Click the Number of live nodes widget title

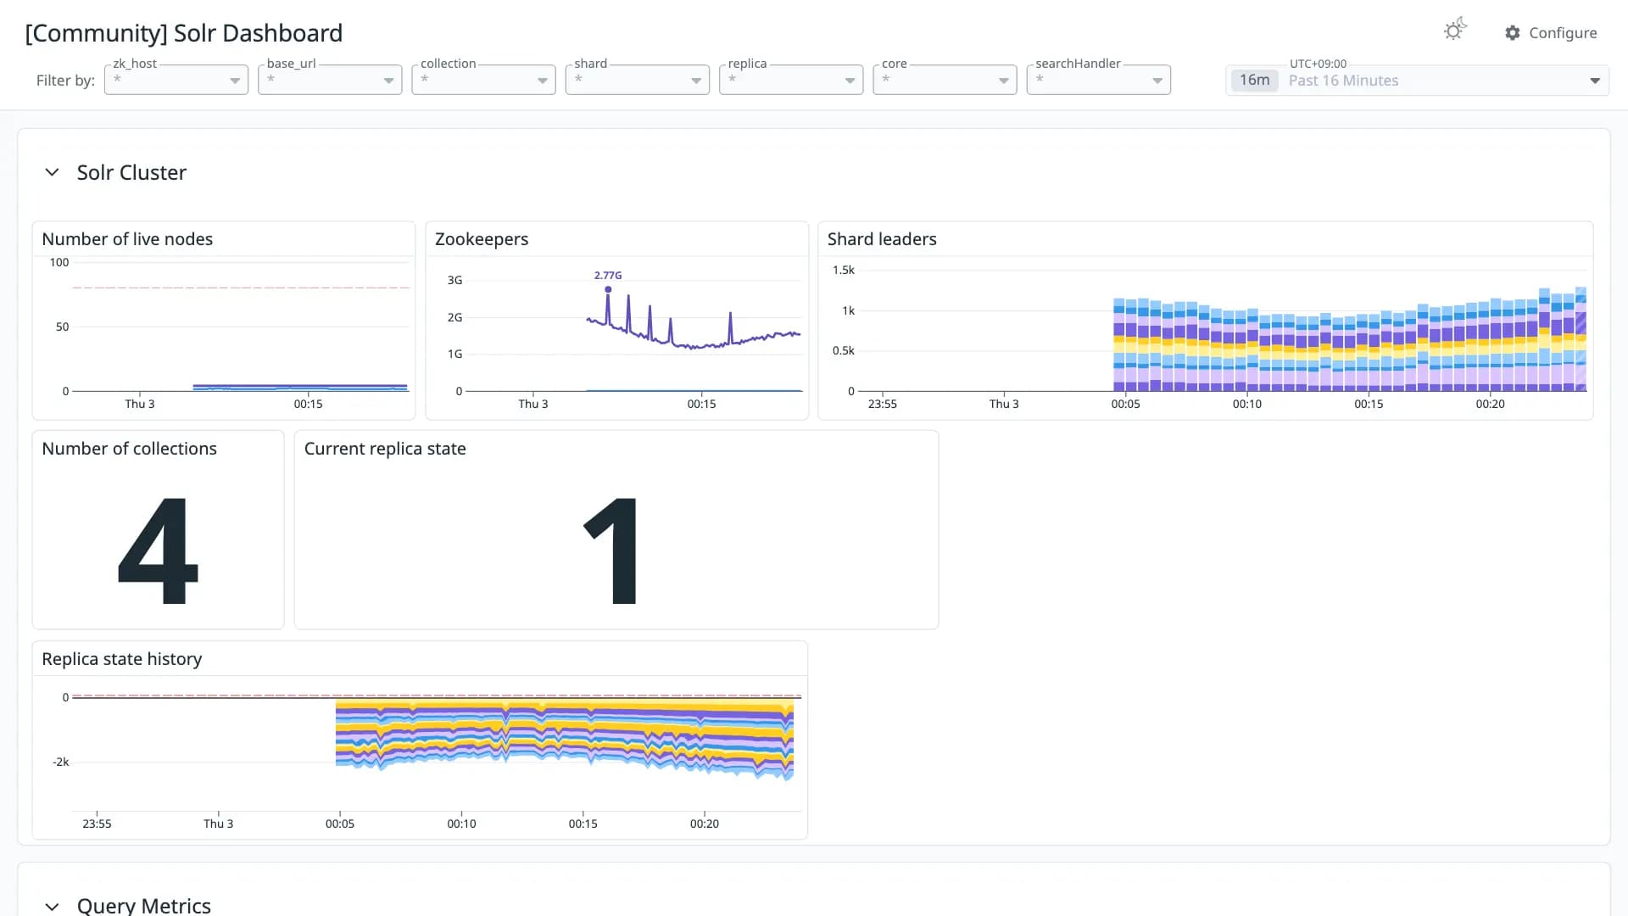127,239
